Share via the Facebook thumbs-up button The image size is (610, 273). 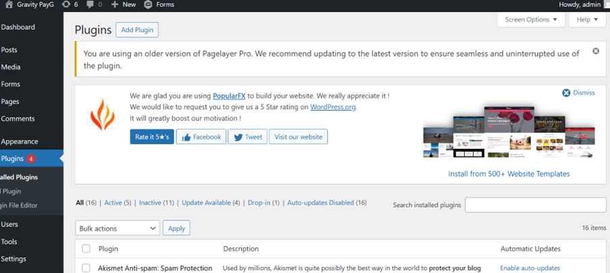click(x=201, y=137)
